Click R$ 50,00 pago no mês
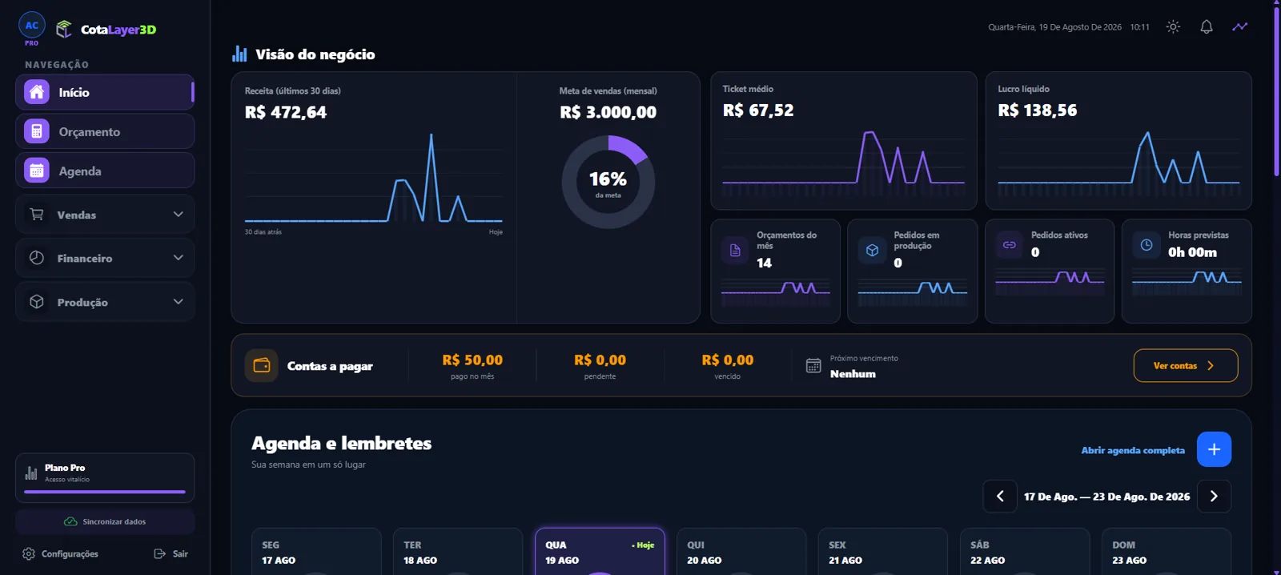This screenshot has height=575, width=1281. [x=472, y=360]
